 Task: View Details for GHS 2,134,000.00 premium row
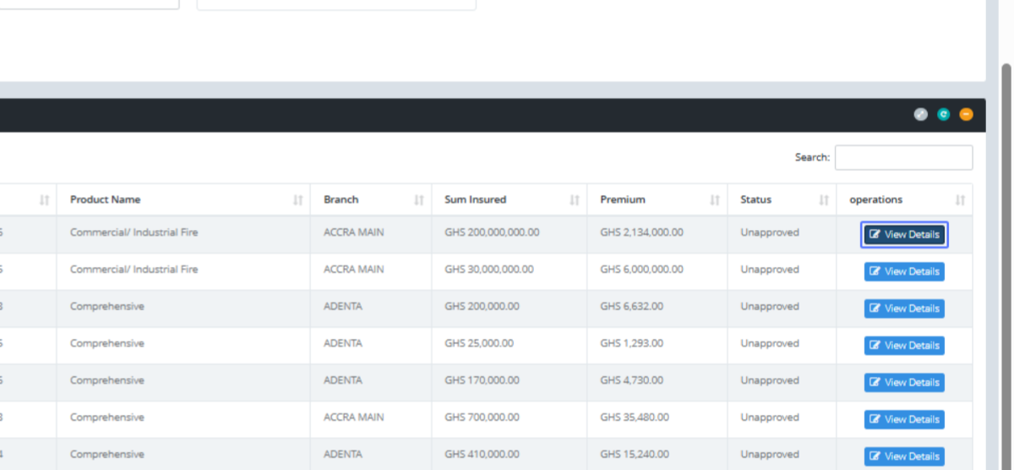[x=904, y=234]
